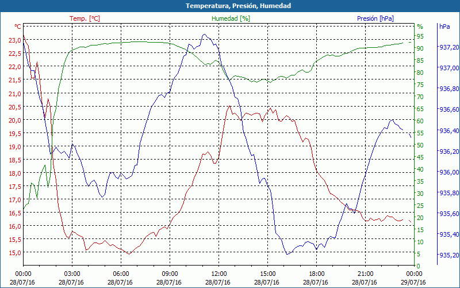Viewport: 460px width, 288px height.
Task: Click humidity axis value '10'
Action: tap(420, 242)
